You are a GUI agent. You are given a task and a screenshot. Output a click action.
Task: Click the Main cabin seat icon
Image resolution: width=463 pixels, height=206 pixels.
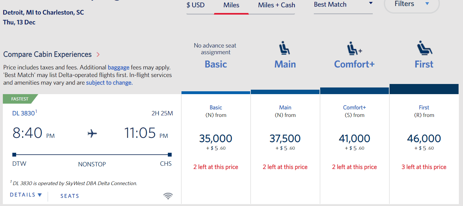click(x=285, y=48)
